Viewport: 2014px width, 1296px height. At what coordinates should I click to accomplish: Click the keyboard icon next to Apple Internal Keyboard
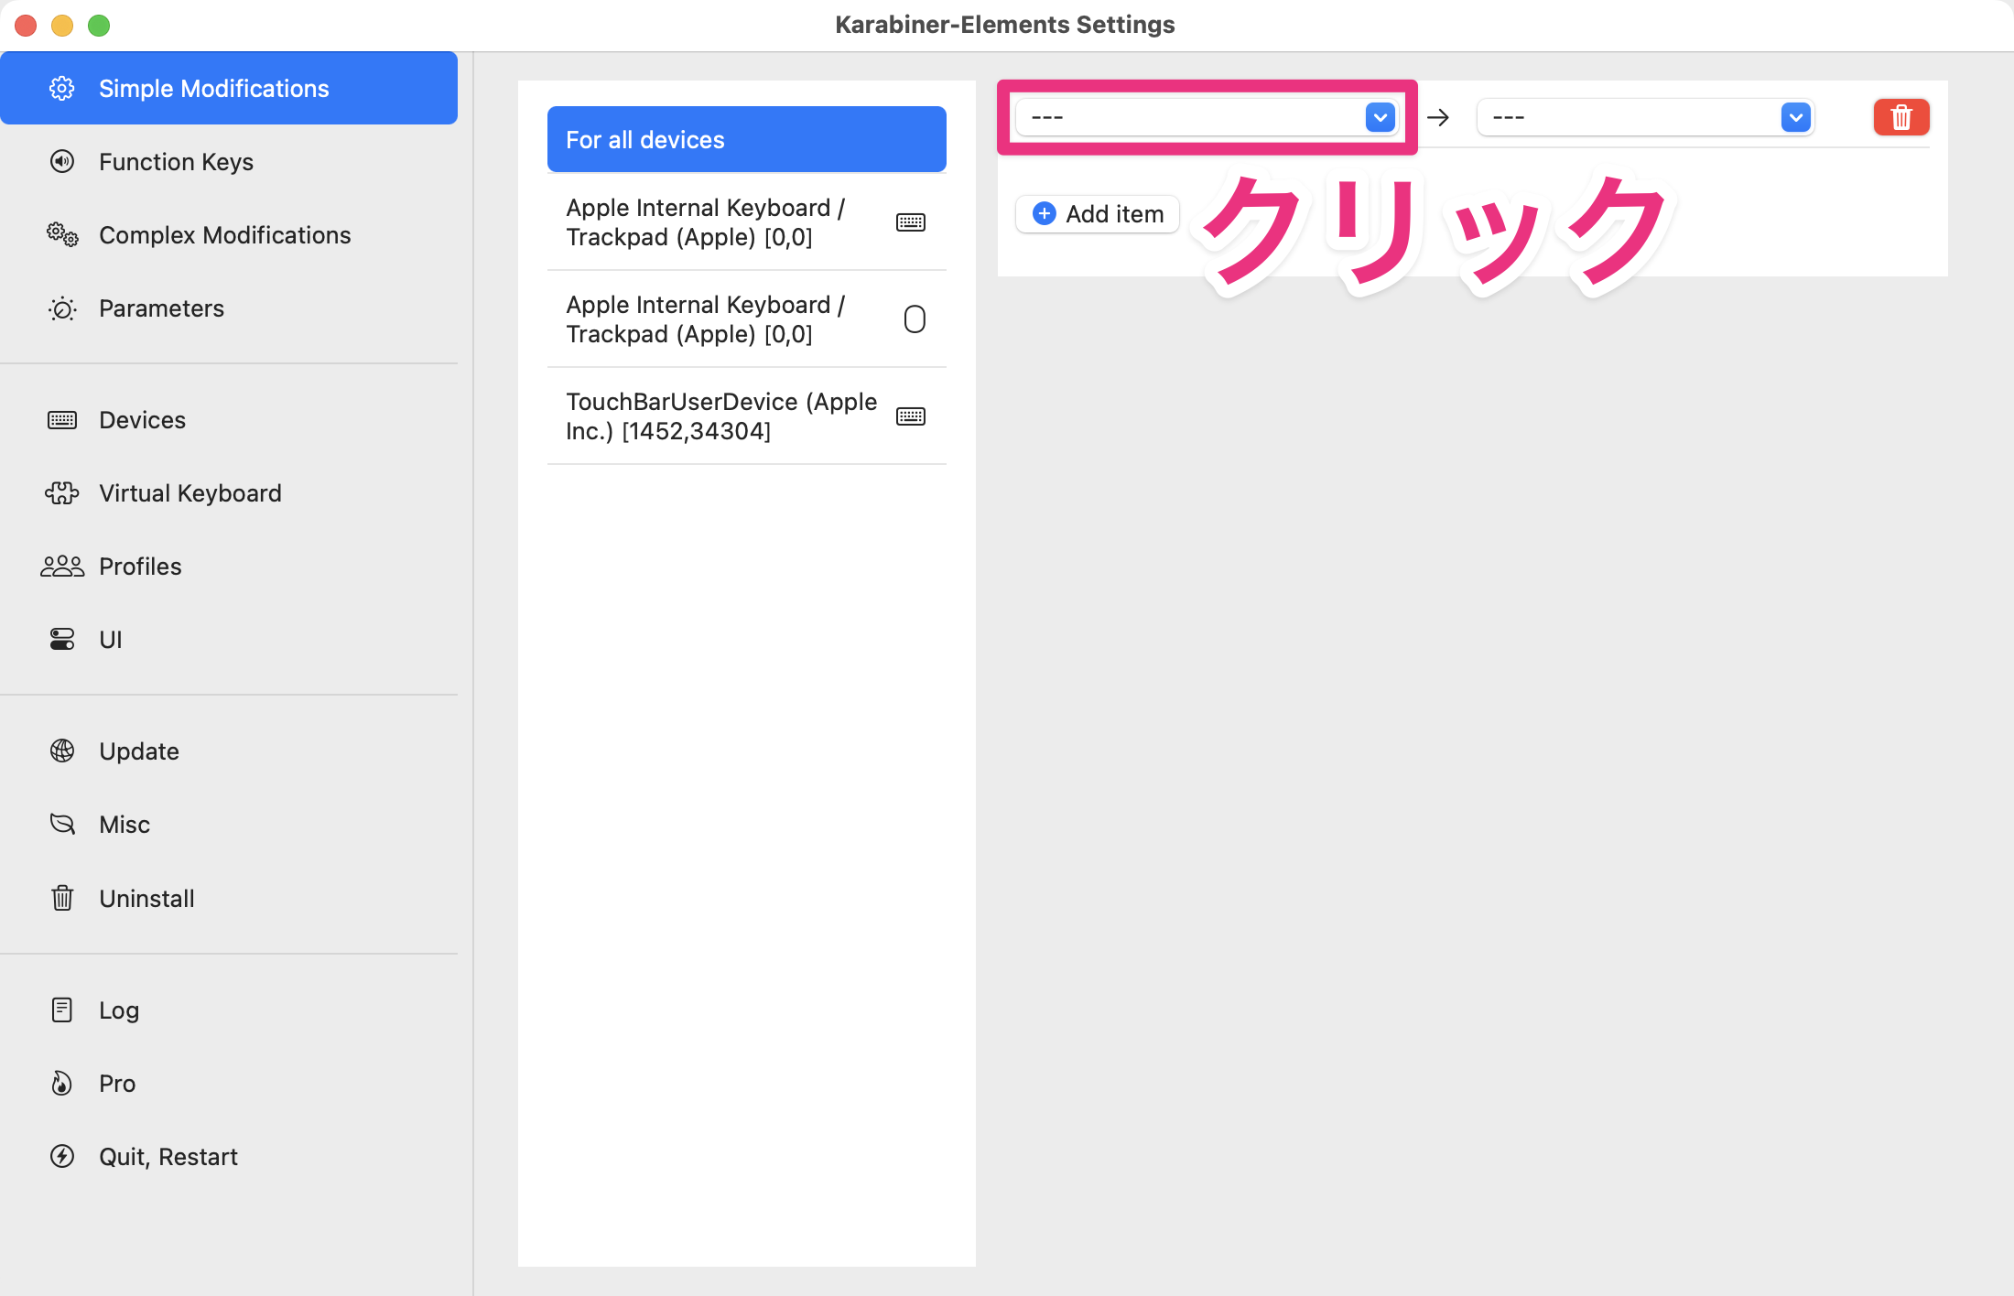pyautogui.click(x=911, y=221)
